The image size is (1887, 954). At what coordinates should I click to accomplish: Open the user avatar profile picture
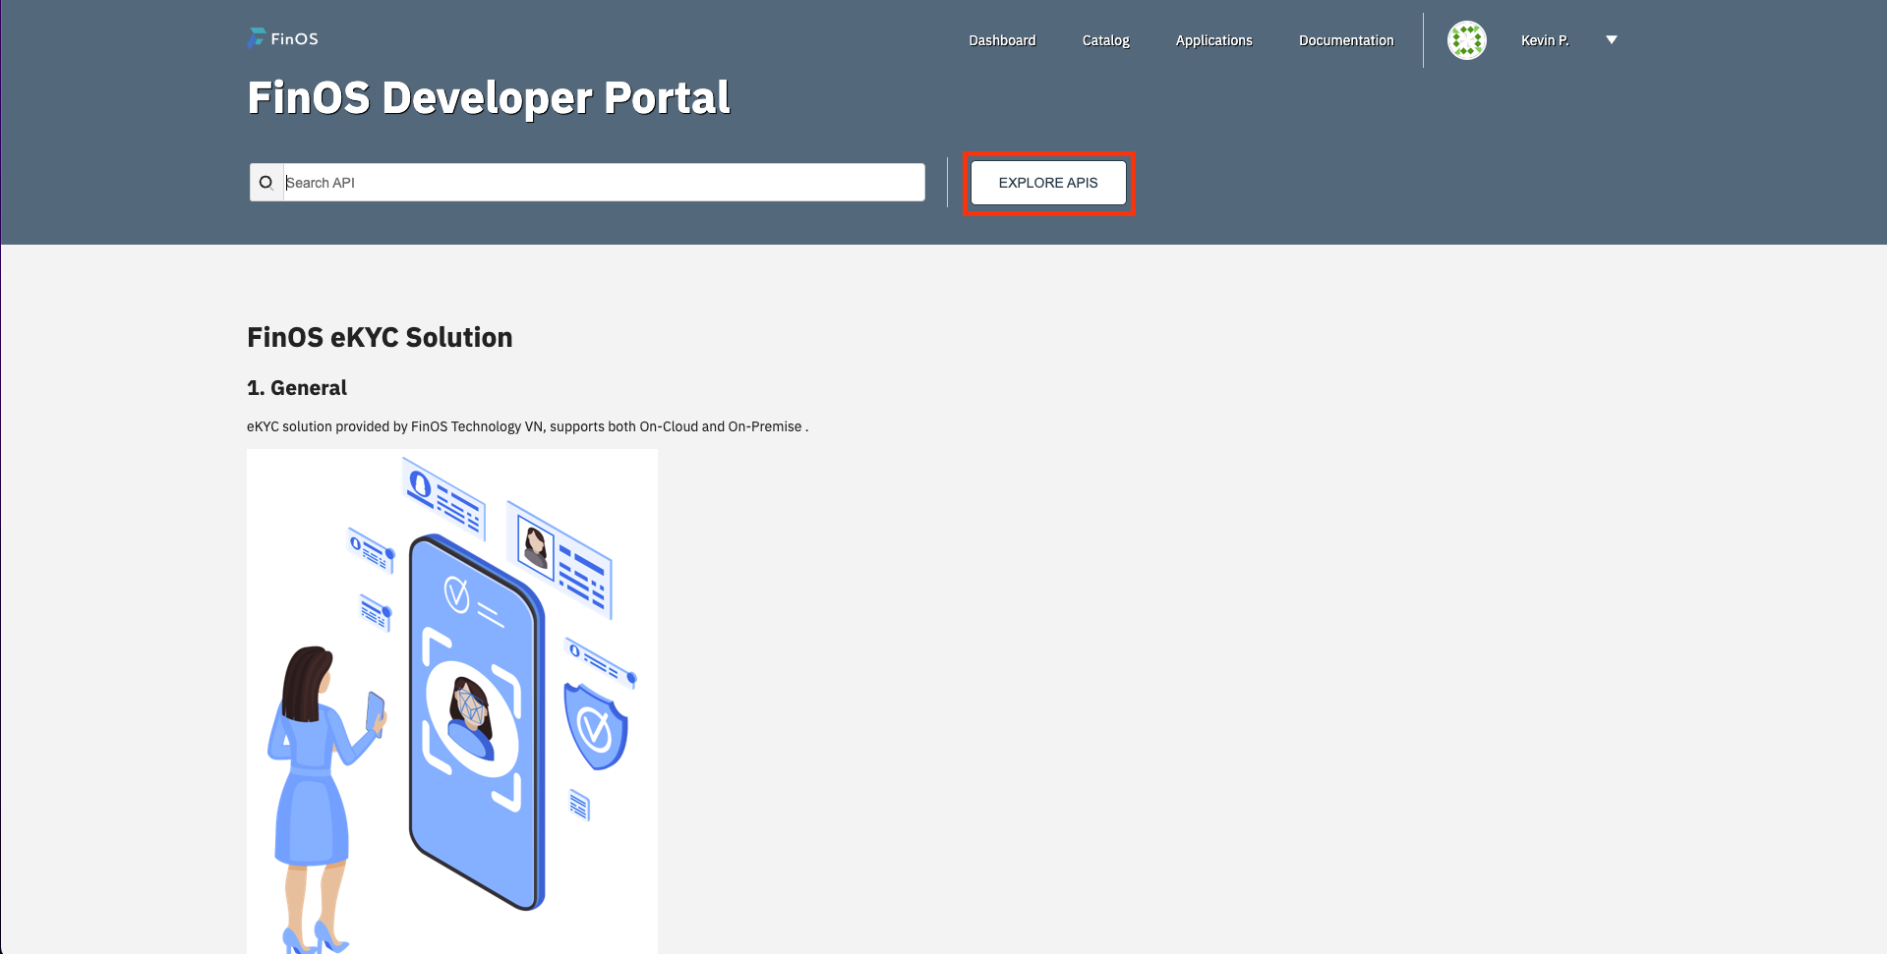[1466, 40]
